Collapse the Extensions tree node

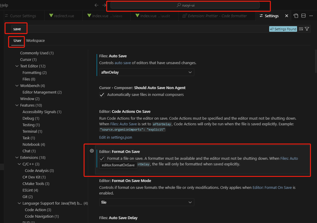tap(17, 158)
